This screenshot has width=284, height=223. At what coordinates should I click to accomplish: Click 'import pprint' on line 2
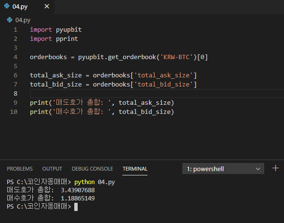coord(54,39)
